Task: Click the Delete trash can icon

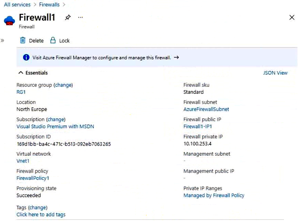Action: [23, 41]
